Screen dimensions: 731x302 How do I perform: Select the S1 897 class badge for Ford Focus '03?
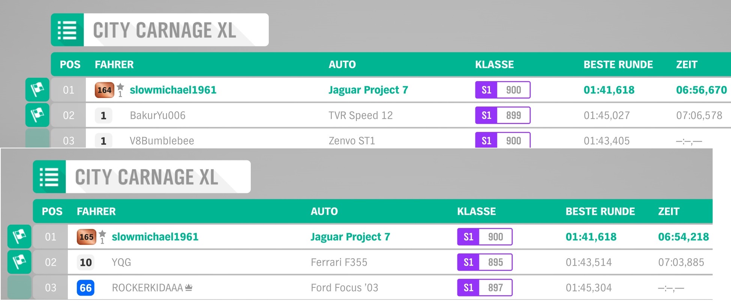point(485,287)
